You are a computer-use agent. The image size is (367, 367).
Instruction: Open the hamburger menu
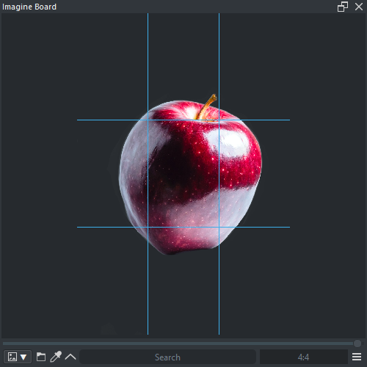[357, 357]
